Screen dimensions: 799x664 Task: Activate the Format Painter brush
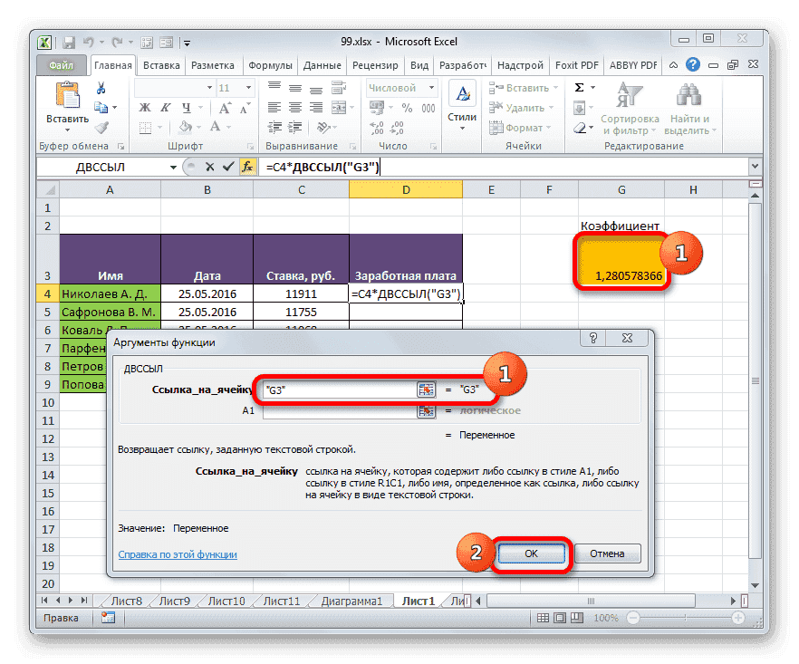pyautogui.click(x=101, y=126)
